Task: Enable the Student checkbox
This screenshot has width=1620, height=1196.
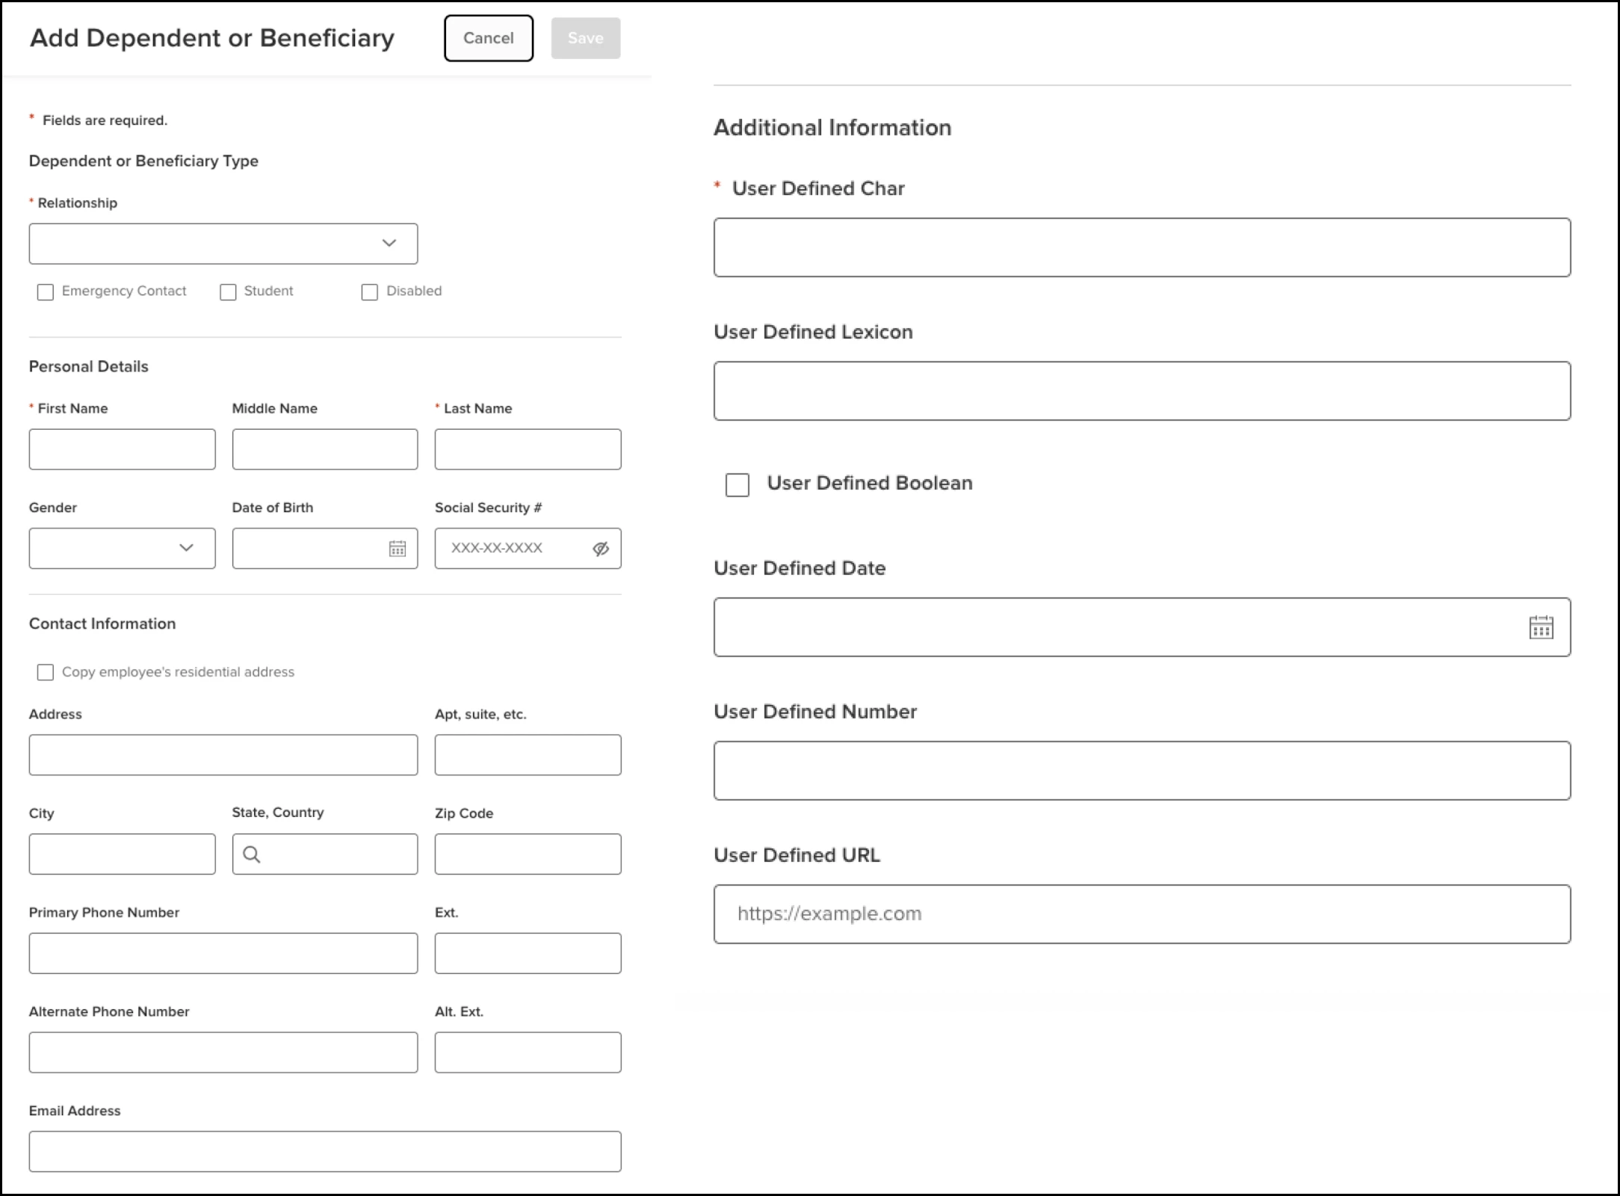Action: tap(228, 292)
